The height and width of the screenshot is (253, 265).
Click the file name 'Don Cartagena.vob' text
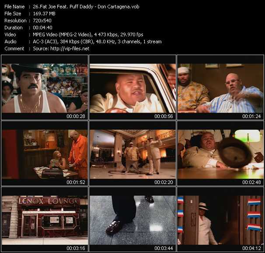pyautogui.click(x=119, y=7)
